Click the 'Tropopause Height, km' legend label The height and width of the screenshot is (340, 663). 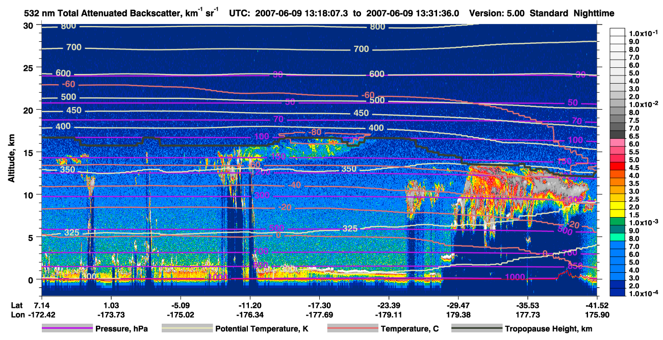(548, 329)
